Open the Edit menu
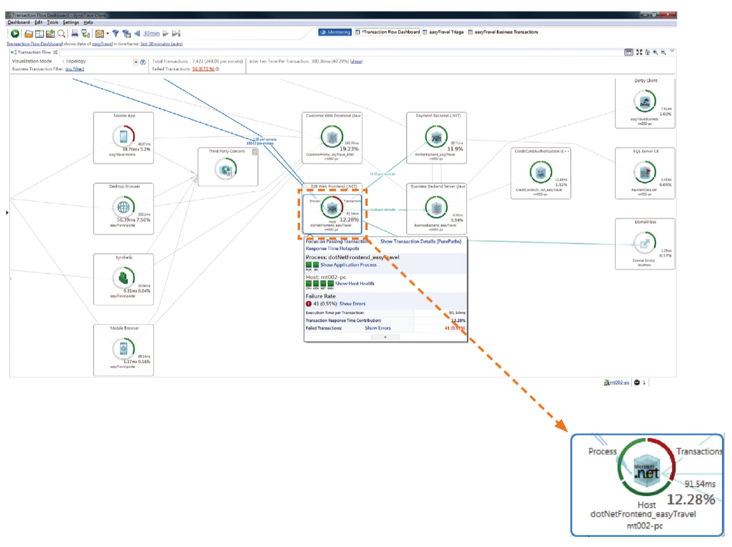Screen dimensions: 732x547 point(38,22)
